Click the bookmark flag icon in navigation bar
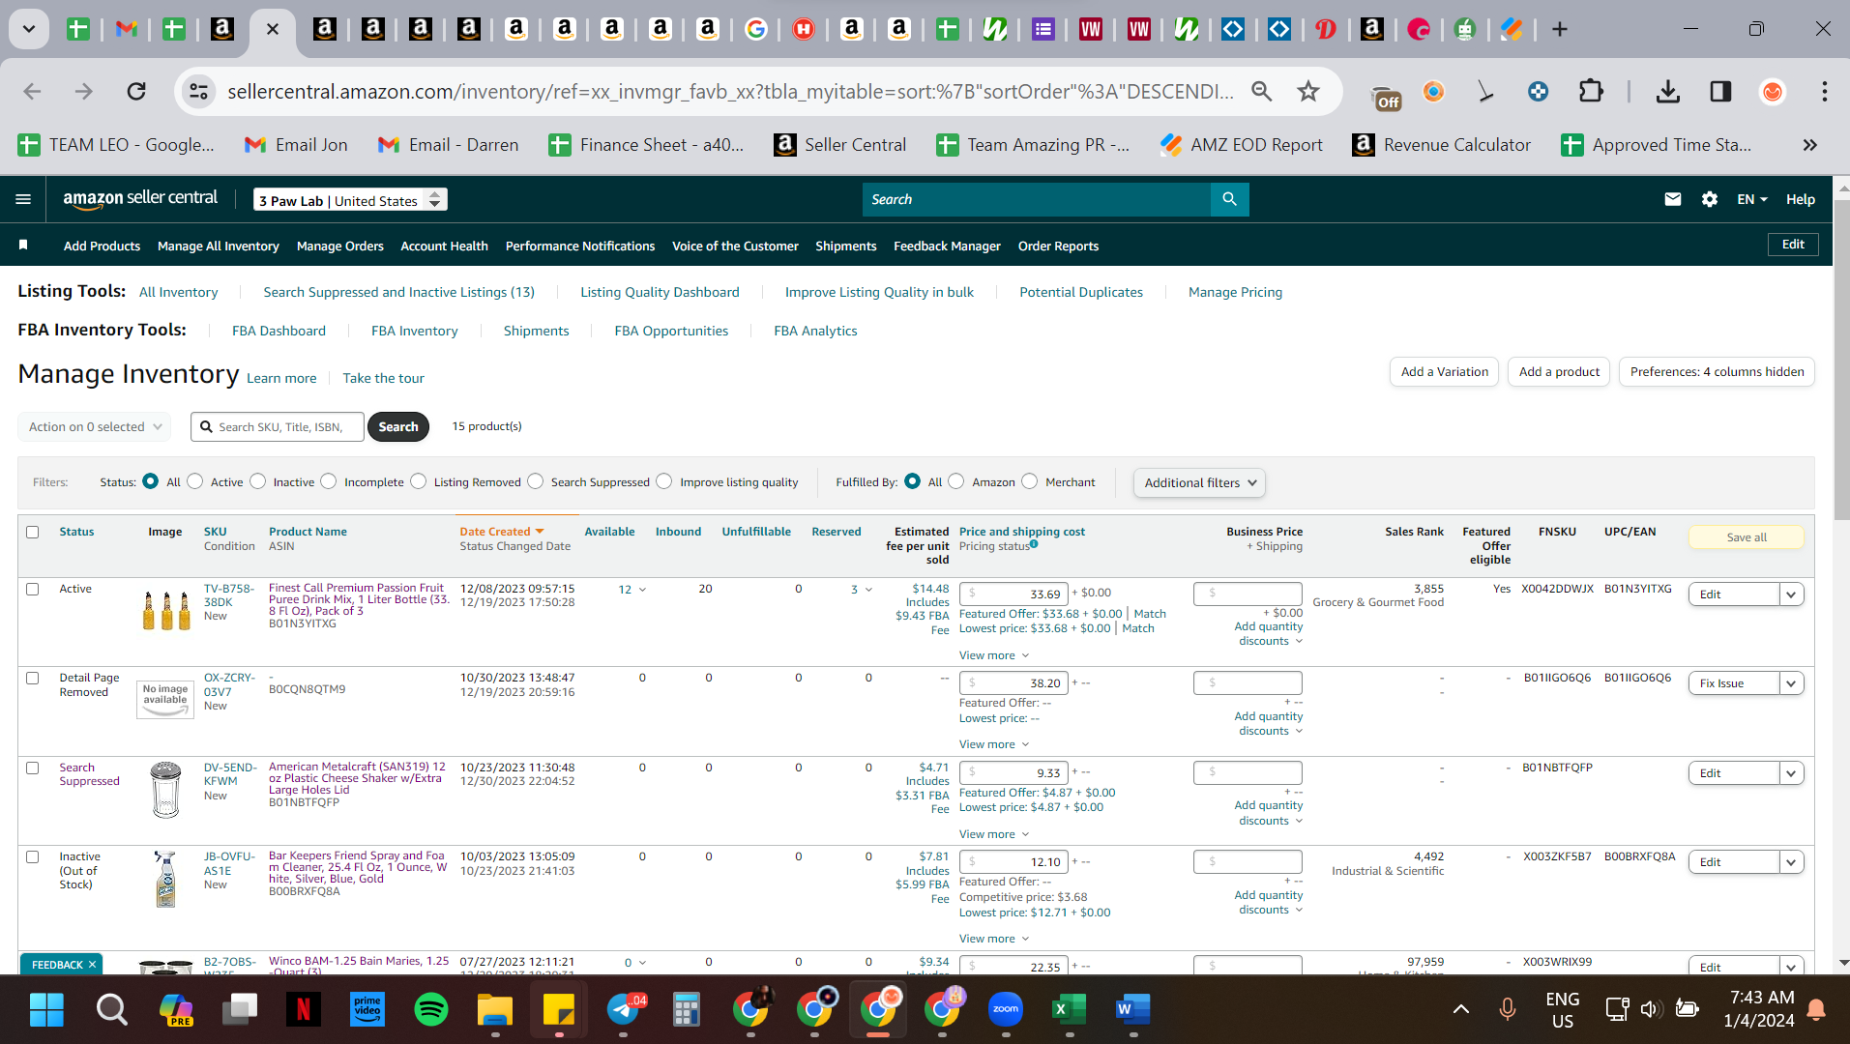 [x=23, y=246]
